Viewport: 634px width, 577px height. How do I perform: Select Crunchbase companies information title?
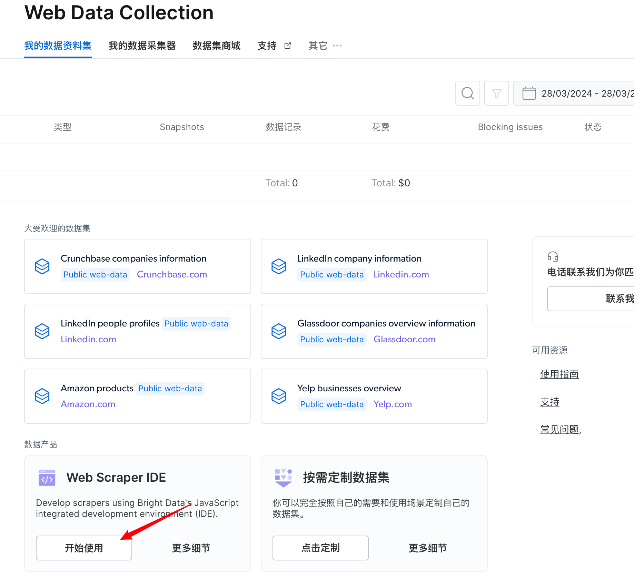(x=133, y=258)
